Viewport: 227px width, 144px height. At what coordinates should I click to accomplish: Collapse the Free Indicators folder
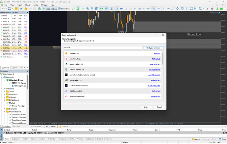[x=5, y=112]
